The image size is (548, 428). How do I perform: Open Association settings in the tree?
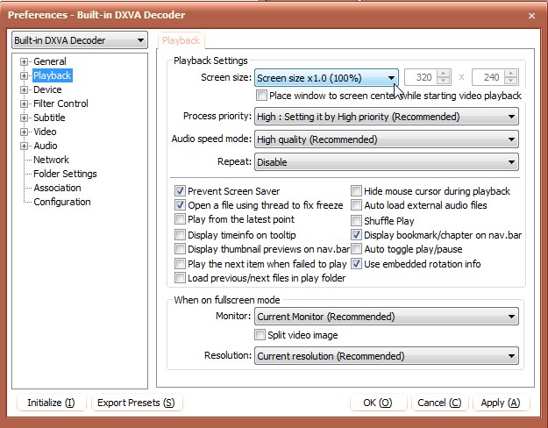click(57, 188)
